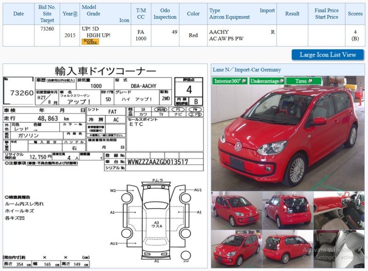
Task: Click the orange Bookmark icon
Action: tap(90, 41)
